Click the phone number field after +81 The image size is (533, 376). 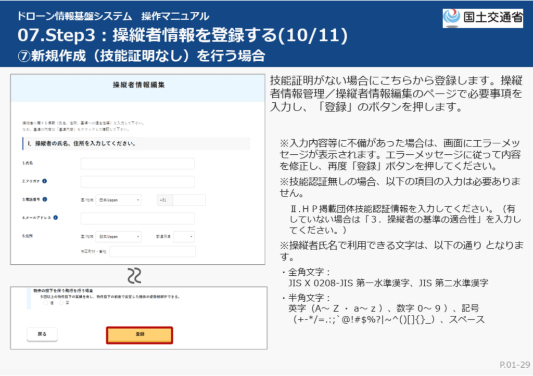[x=189, y=200]
